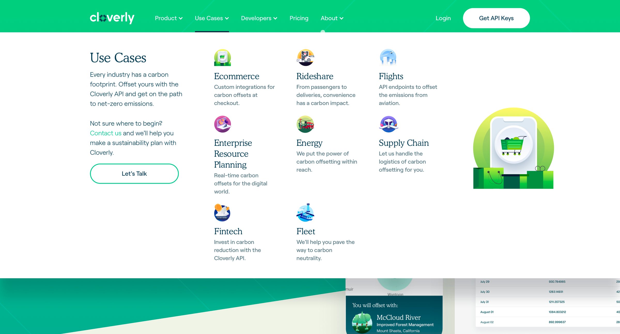This screenshot has width=620, height=334.
Task: Open the Ecommerce use case heading
Action: click(236, 76)
